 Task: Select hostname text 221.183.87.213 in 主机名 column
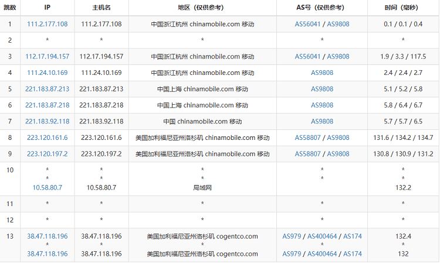point(101,89)
